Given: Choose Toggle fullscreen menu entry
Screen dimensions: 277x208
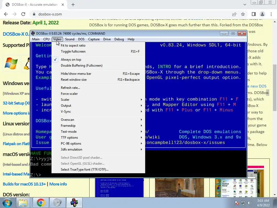Looking at the screenshot, I should 98,51.
